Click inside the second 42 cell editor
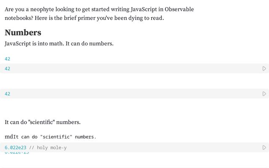This screenshot has height=168, width=269. [126, 94]
